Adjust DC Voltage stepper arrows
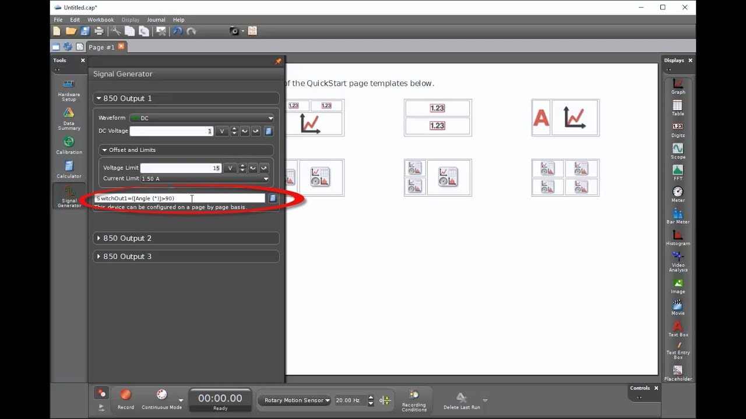Screen dimensions: 746x419 [234, 132]
